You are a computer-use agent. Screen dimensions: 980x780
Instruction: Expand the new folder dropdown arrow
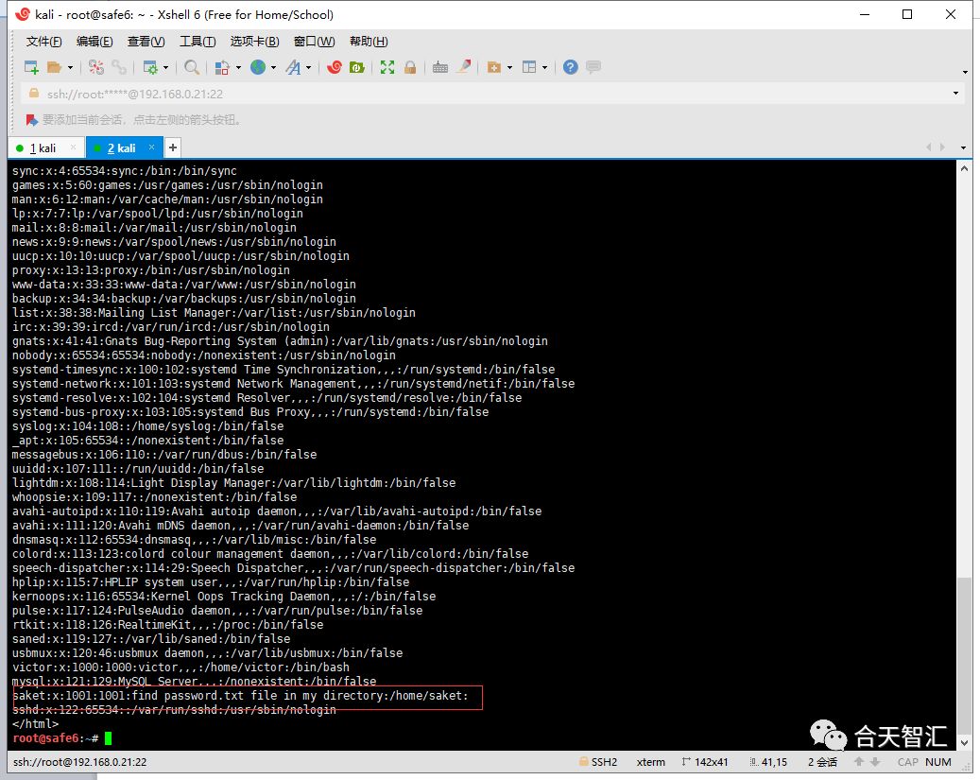click(509, 67)
